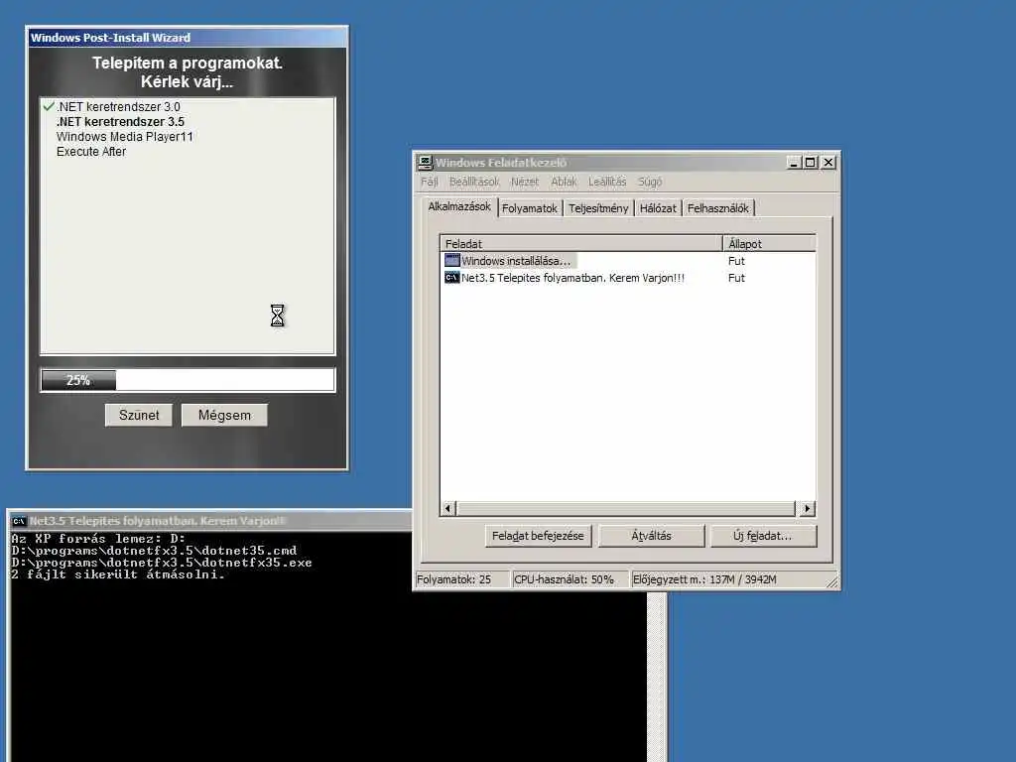Image resolution: width=1016 pixels, height=762 pixels.
Task: Click the 25% installation progress bar
Action: pyautogui.click(x=188, y=380)
